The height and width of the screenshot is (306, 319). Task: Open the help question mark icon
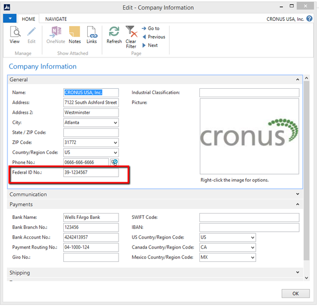(309, 19)
